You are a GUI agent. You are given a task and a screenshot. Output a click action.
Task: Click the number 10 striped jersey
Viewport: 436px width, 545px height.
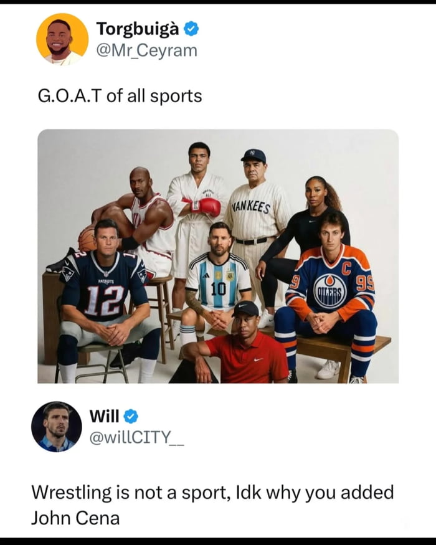click(x=219, y=283)
